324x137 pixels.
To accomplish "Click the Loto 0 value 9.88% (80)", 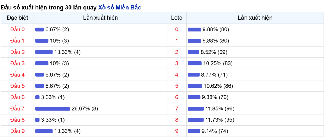I will tap(216, 29).
